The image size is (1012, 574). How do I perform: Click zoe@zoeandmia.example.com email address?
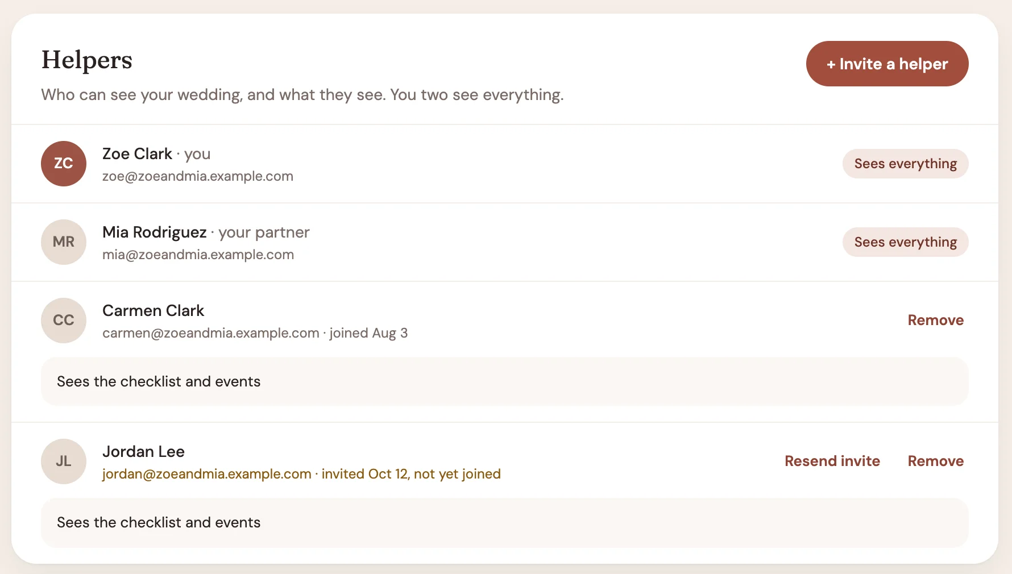[x=198, y=176]
